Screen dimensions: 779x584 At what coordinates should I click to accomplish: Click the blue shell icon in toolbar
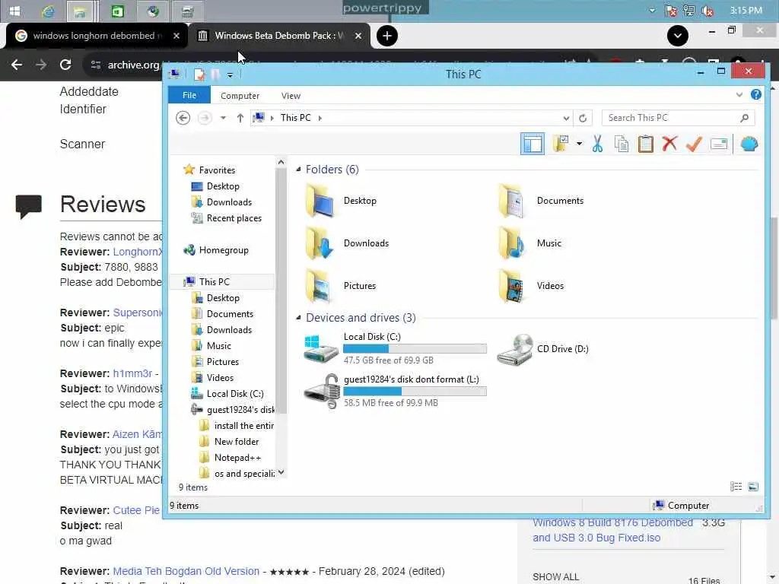749,144
